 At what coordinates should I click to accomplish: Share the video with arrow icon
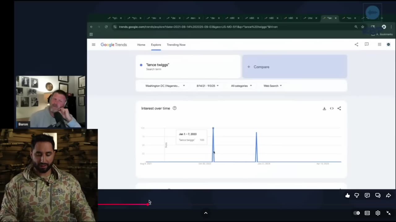pyautogui.click(x=388, y=195)
